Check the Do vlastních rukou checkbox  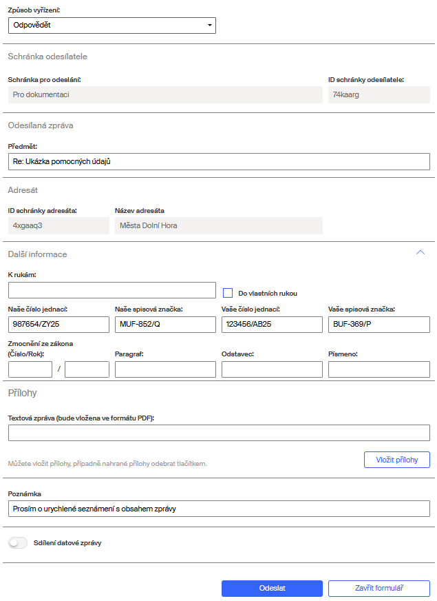(x=228, y=293)
